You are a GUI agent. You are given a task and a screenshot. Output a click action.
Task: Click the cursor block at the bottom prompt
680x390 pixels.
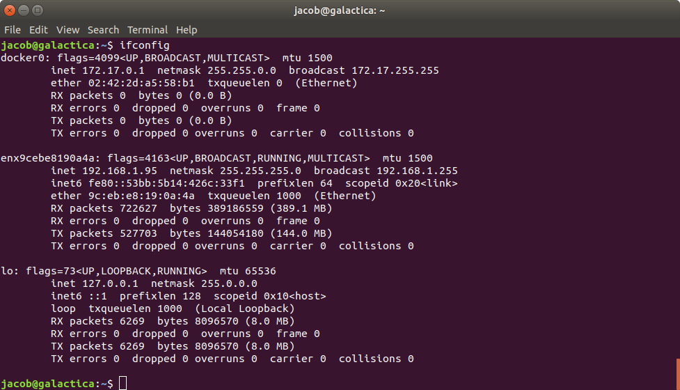tap(123, 383)
